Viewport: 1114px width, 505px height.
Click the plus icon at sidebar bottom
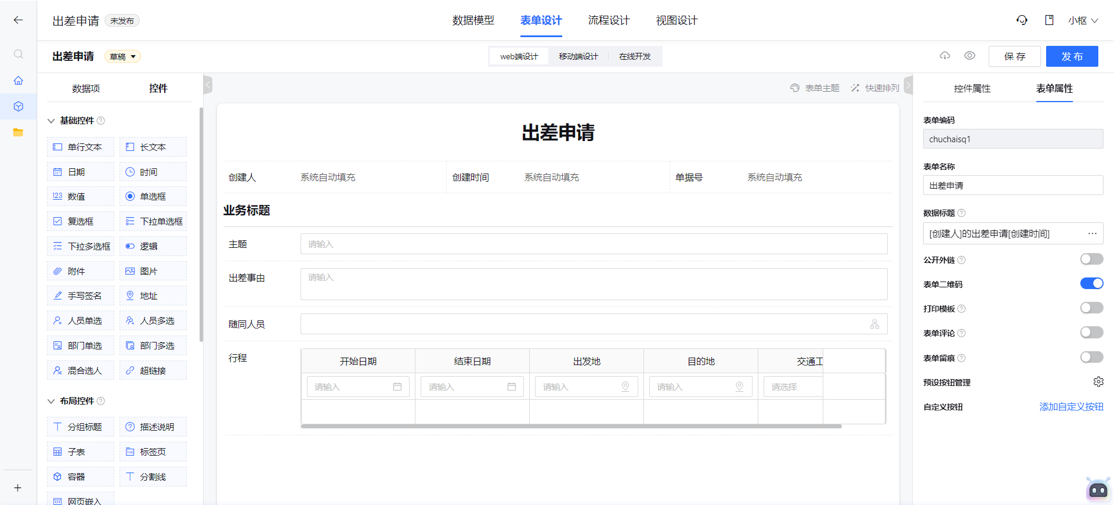point(18,488)
